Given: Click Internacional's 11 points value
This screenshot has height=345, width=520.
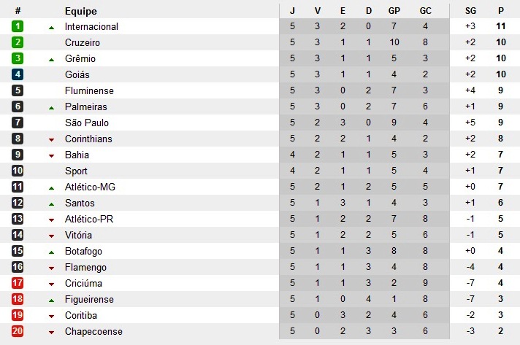Looking at the screenshot, I should click(x=501, y=26).
